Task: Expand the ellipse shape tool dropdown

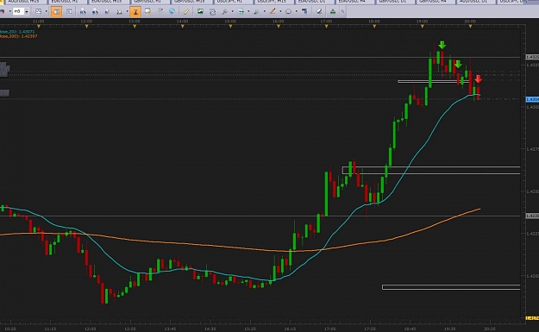Action: 297,11
